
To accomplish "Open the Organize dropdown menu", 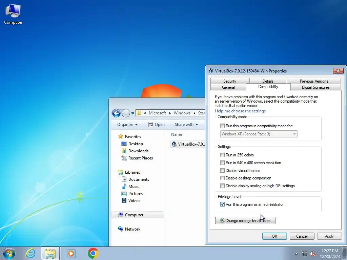I will [127, 125].
